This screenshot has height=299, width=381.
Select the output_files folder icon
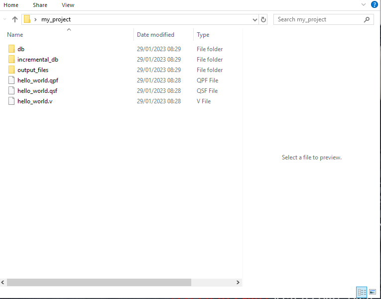coord(11,70)
